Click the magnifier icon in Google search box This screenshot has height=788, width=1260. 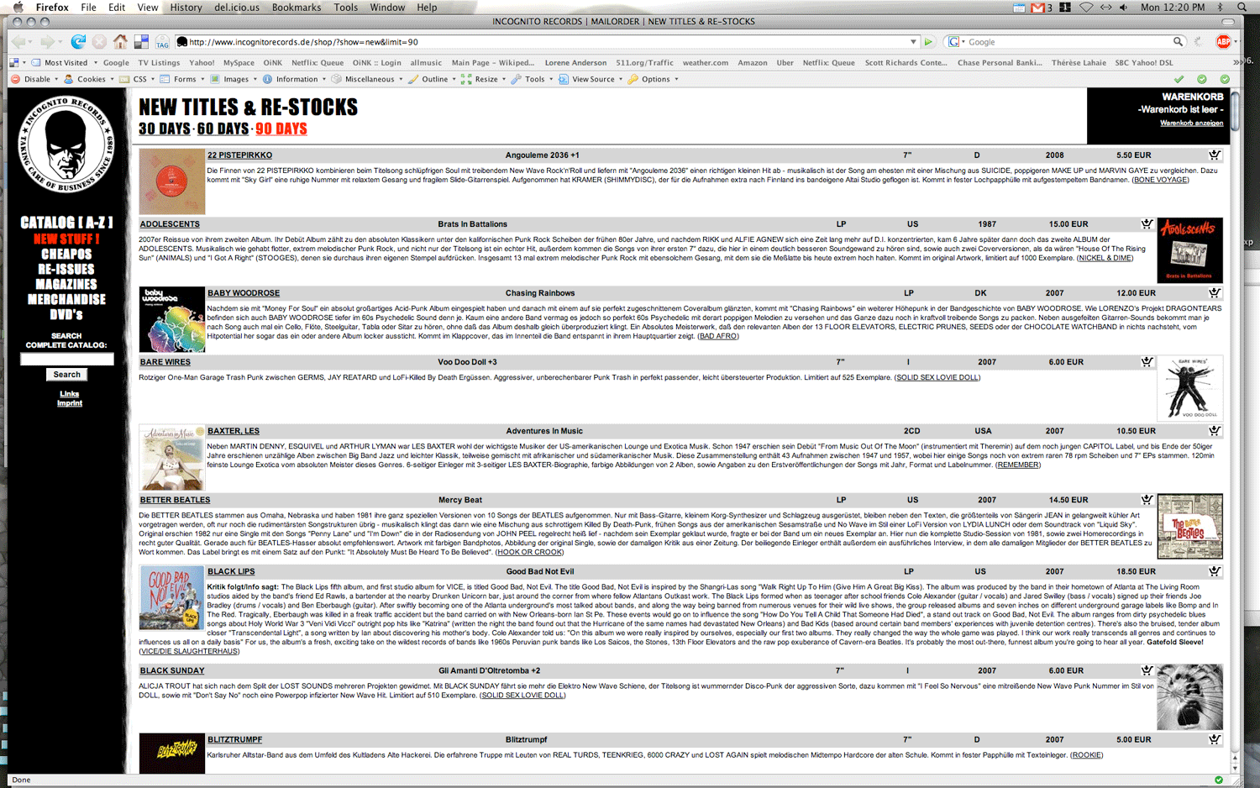point(1178,41)
